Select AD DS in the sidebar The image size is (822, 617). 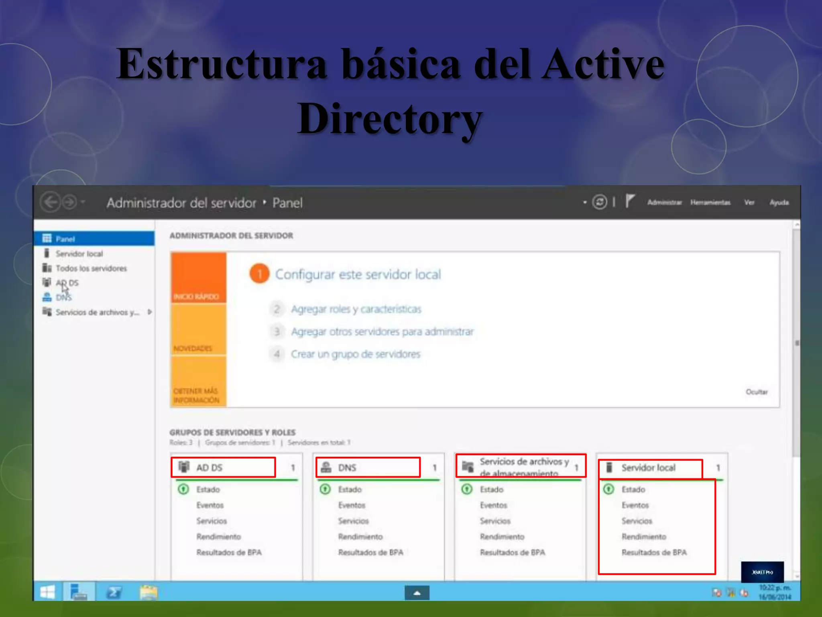(94, 283)
